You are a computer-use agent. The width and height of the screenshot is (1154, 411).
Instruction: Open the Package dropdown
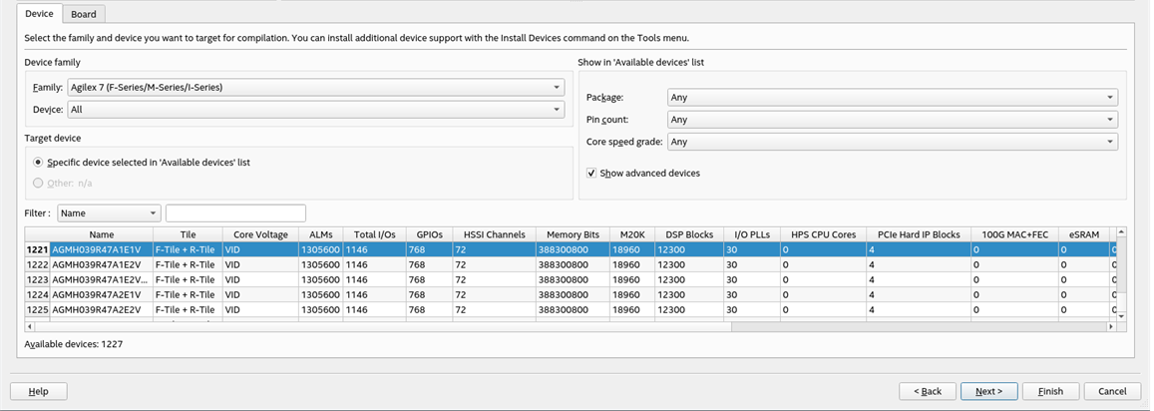point(891,98)
